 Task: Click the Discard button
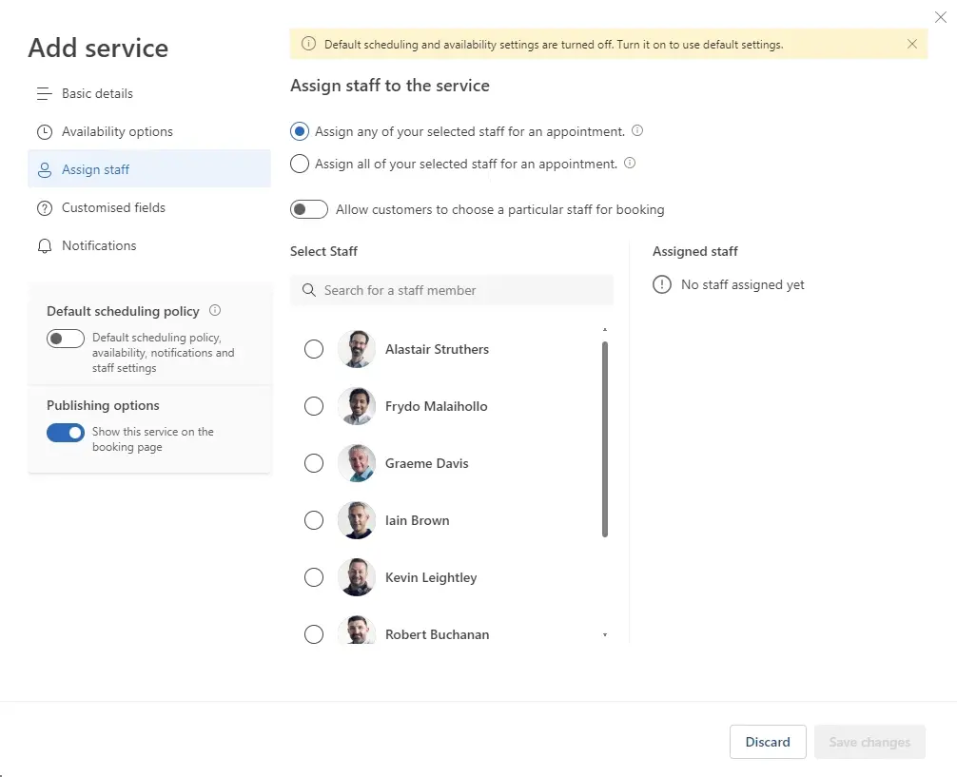[768, 742]
